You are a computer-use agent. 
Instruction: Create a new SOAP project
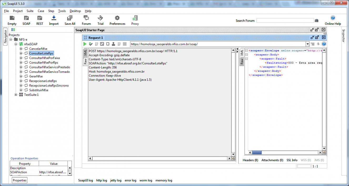[26, 18]
